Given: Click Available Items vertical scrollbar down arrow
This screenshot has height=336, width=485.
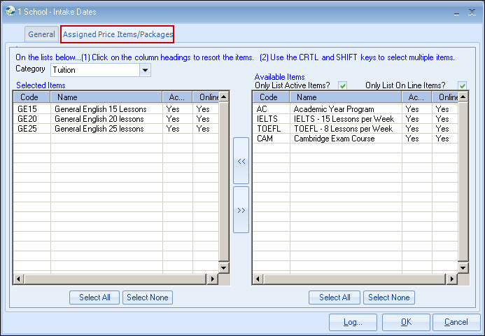Looking at the screenshot, I should point(461,268).
